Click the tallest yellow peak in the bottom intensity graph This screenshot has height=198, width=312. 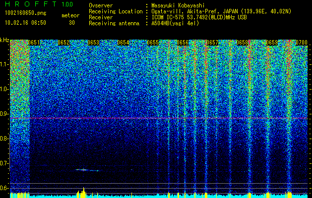point(83,192)
